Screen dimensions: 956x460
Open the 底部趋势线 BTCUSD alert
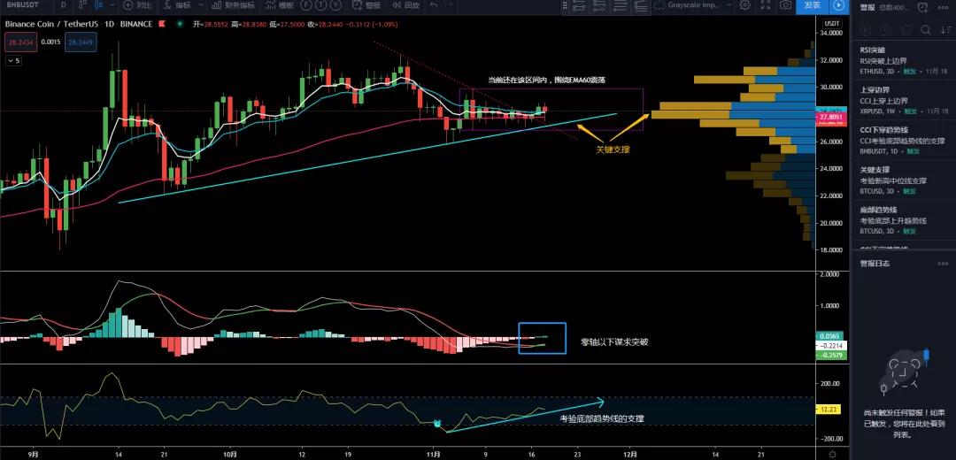[x=902, y=220]
